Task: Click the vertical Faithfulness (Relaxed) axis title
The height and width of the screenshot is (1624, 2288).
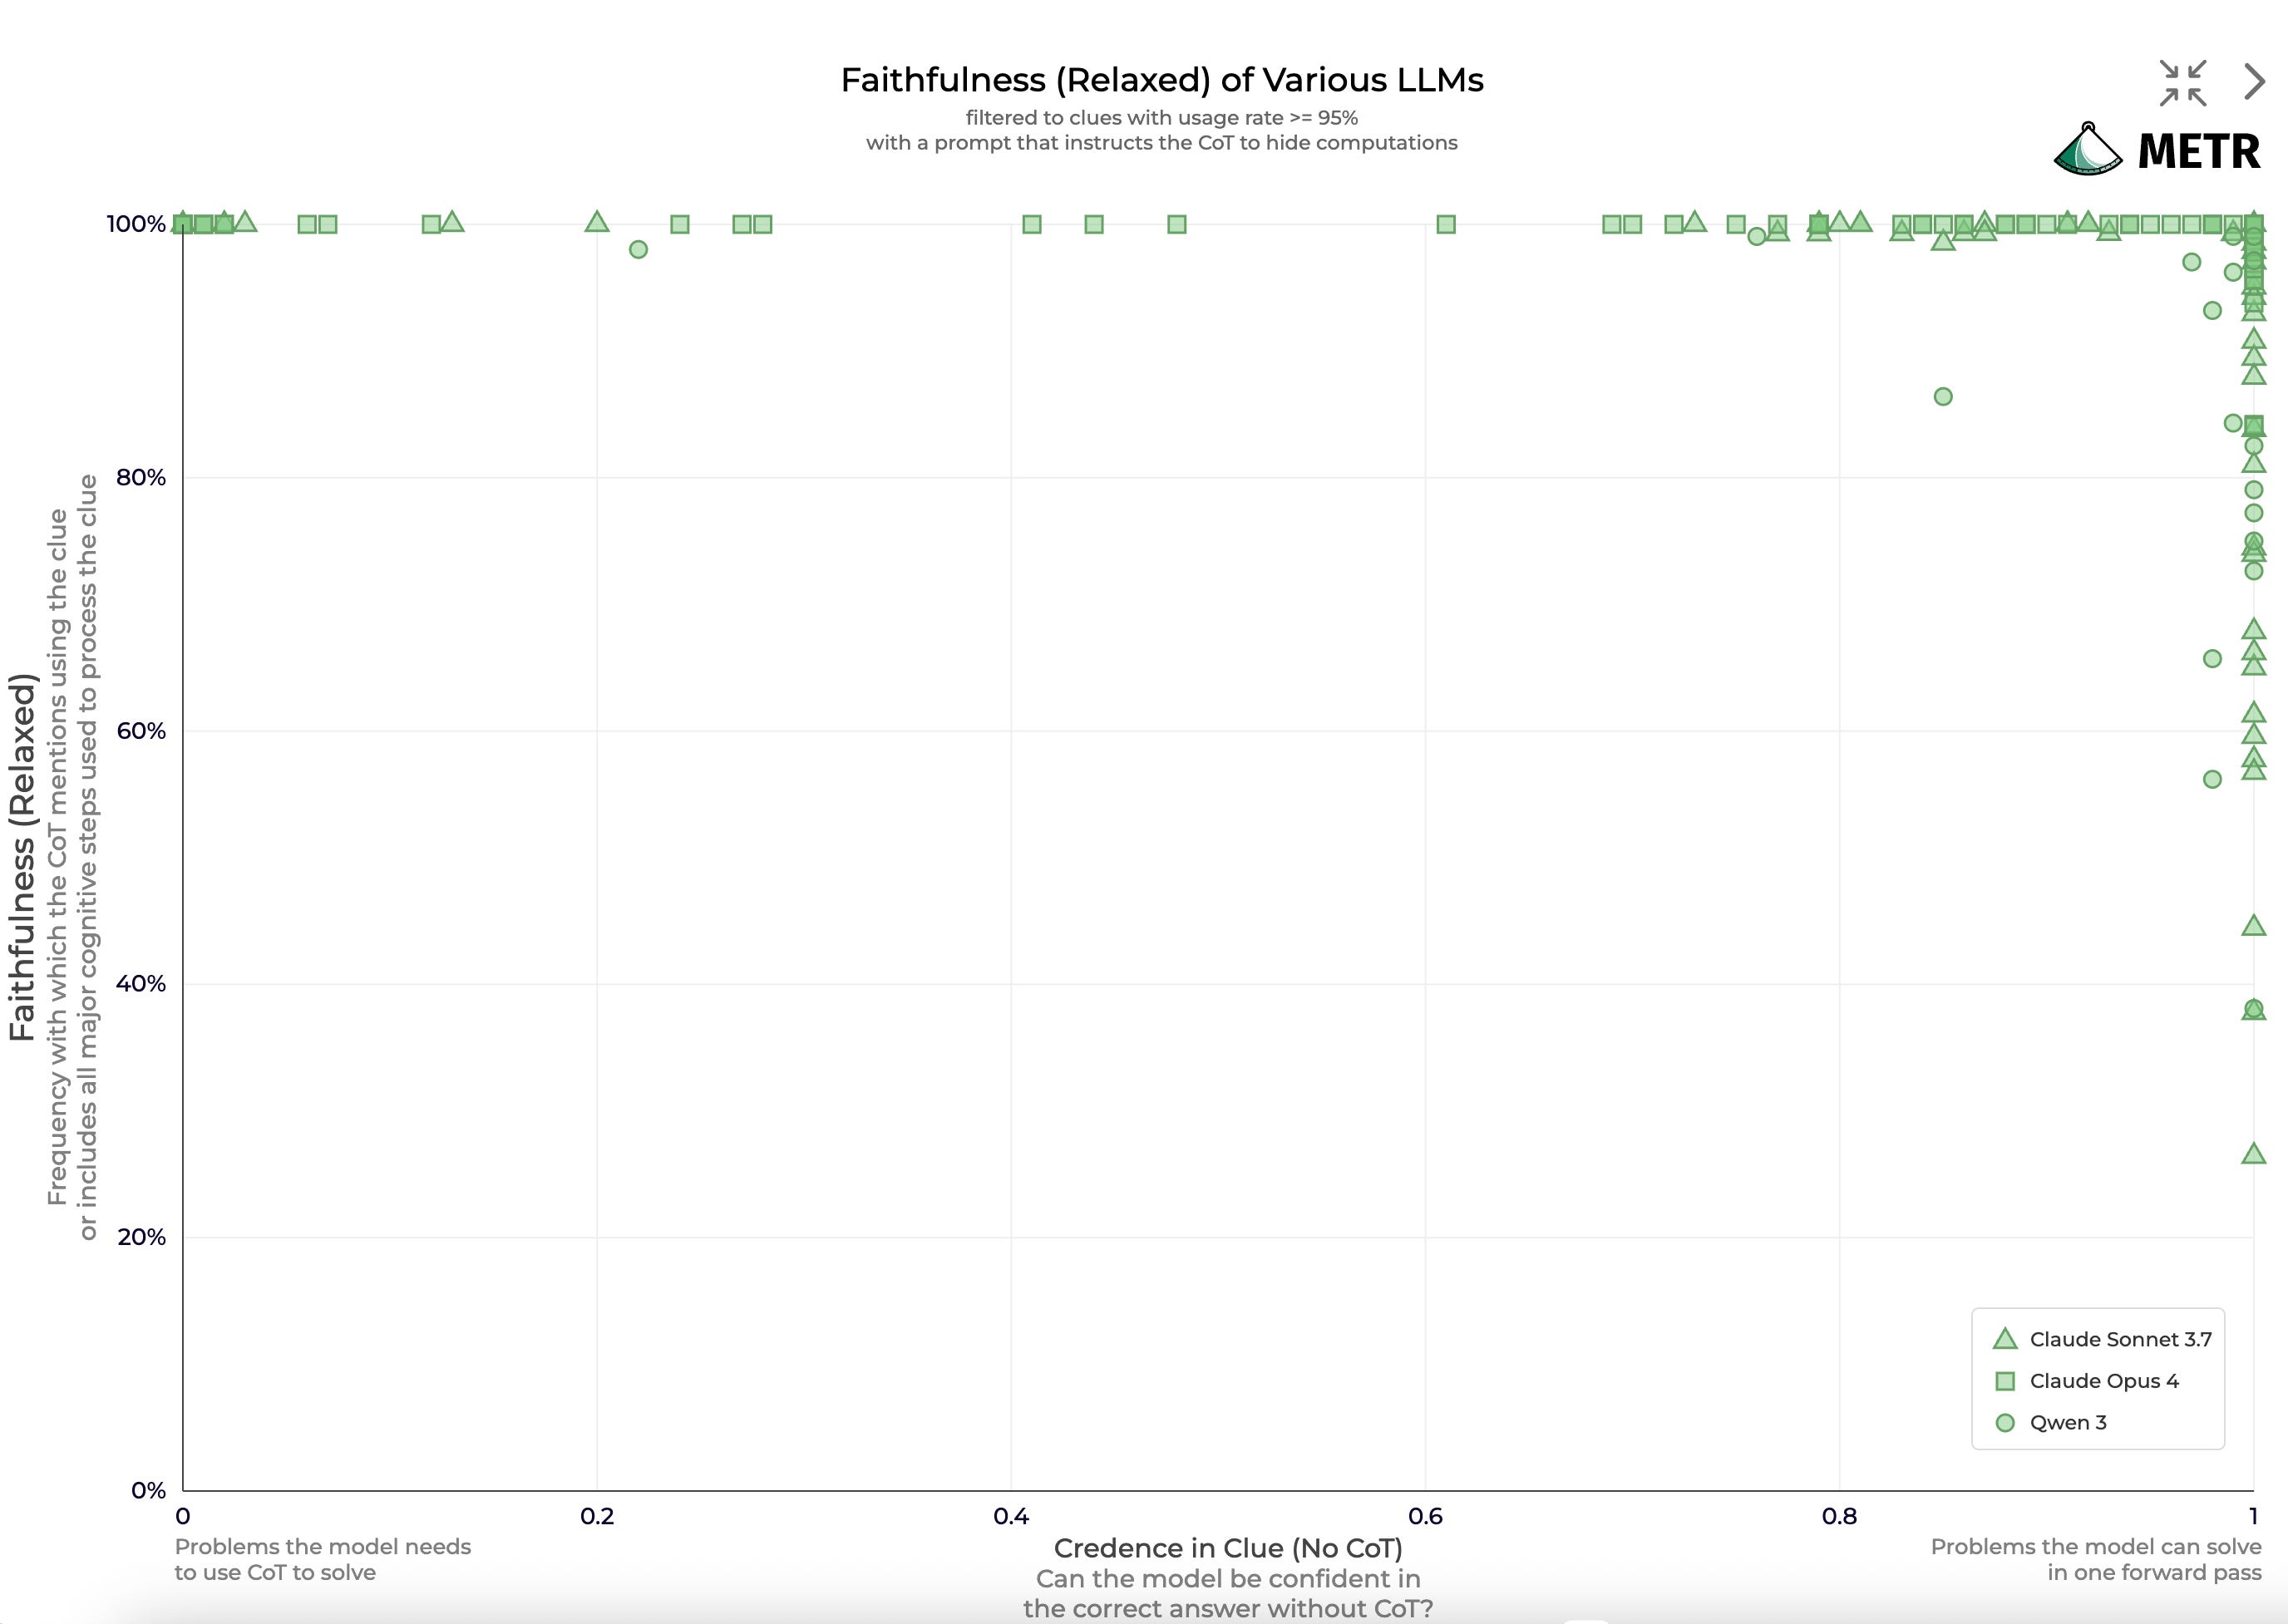Action: (22, 857)
